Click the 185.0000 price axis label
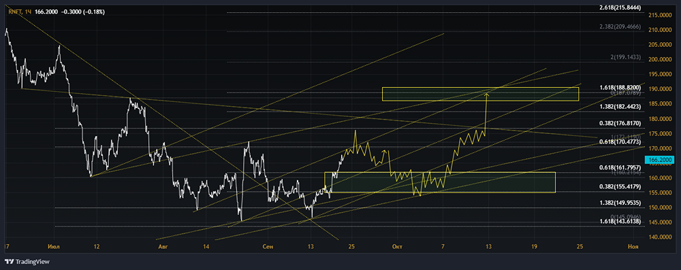The width and height of the screenshot is (681, 270). click(x=660, y=104)
